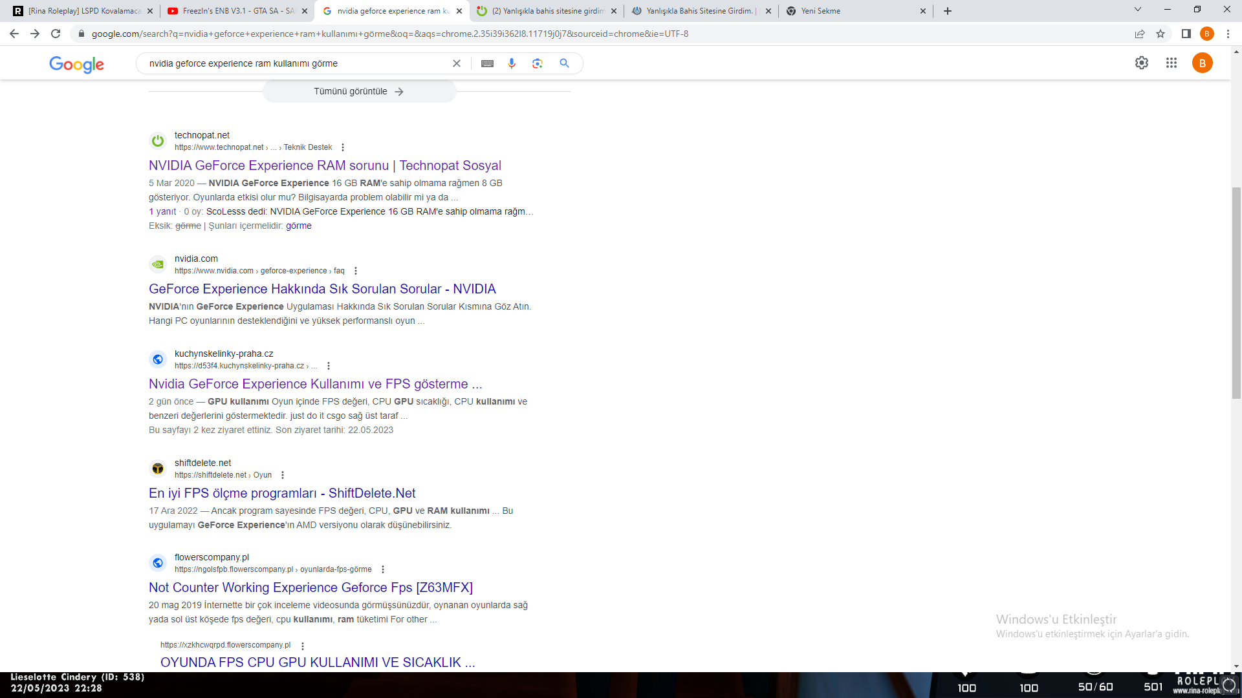Open NVIDIA GeForce Experience RAM sorunu link
Screen dimensions: 1242x698
pyautogui.click(x=325, y=165)
